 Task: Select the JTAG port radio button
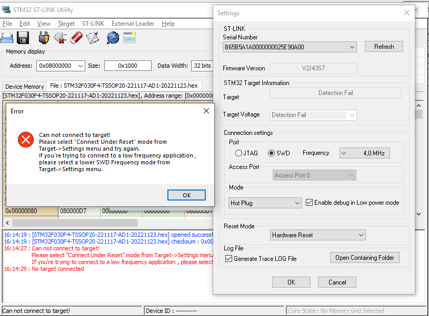238,153
